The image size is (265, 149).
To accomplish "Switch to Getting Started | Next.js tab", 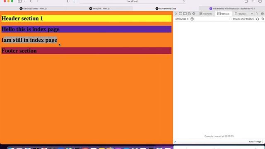I will coord(33,8).
